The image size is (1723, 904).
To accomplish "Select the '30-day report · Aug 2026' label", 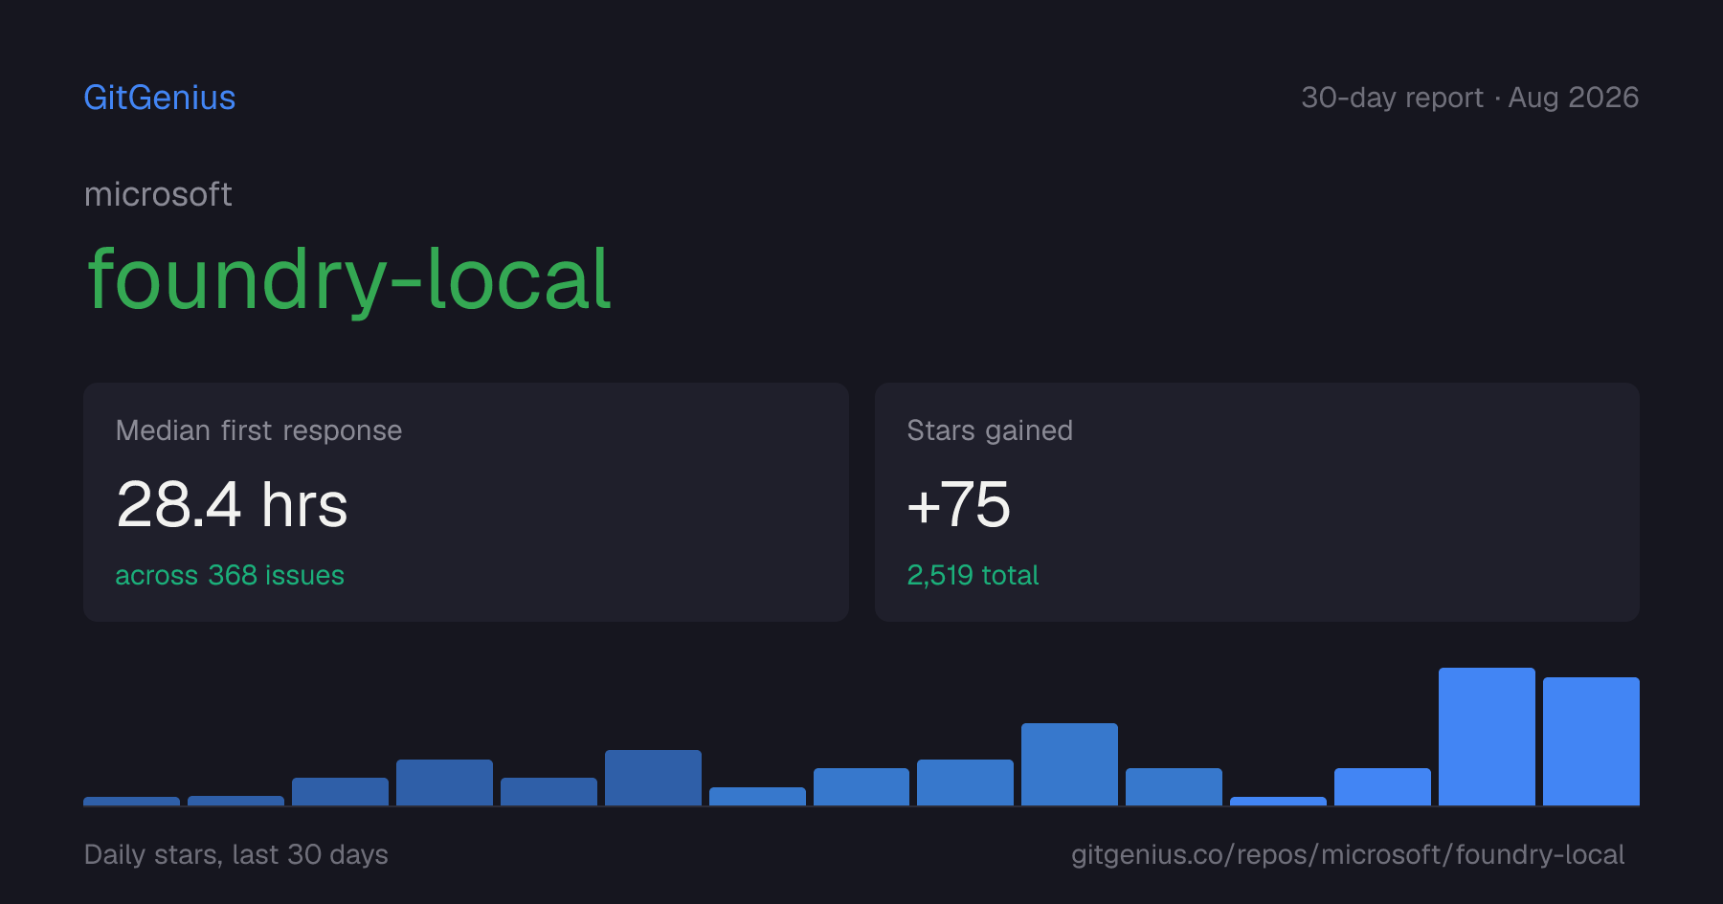I will (x=1469, y=98).
